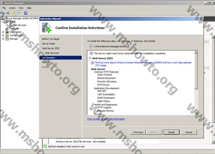215x154 pixels.
Task: Open the Help menu
Action: [29, 8]
